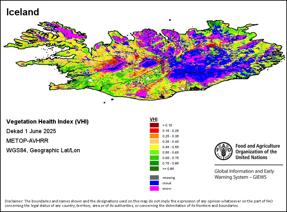This screenshot has height=212, width=287.
Task: Click the blue 'cloud' legend swatch
Action: (x=154, y=183)
